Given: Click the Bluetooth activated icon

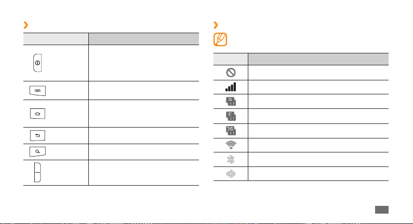Looking at the screenshot, I should click(231, 159).
